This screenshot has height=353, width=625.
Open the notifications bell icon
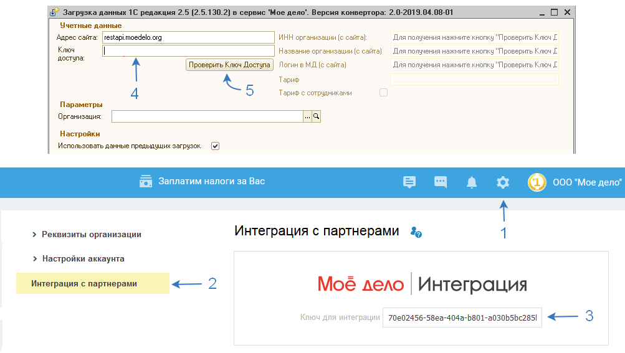(x=472, y=182)
